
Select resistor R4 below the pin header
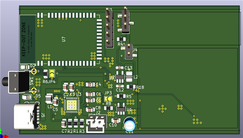pyautogui.click(x=121, y=39)
